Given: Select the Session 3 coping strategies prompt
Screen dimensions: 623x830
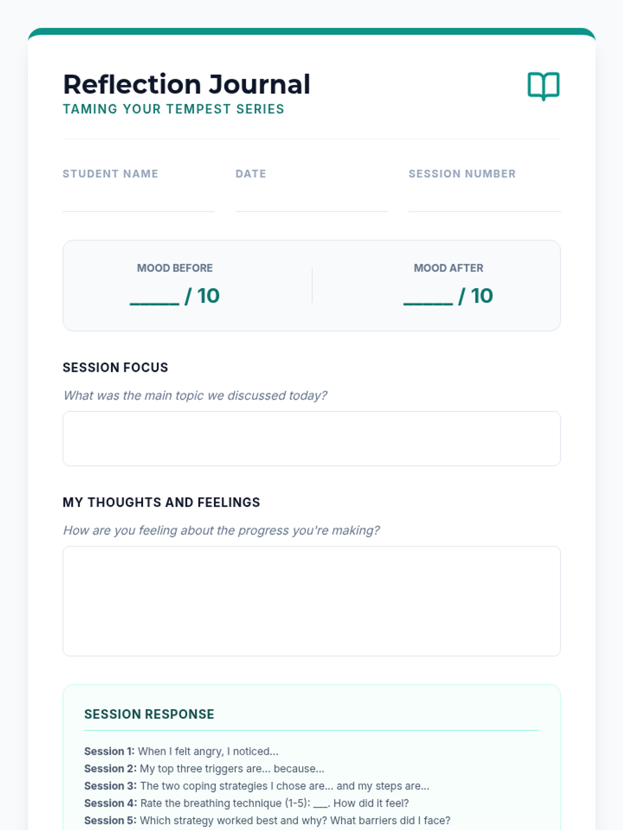Looking at the screenshot, I should click(256, 786).
